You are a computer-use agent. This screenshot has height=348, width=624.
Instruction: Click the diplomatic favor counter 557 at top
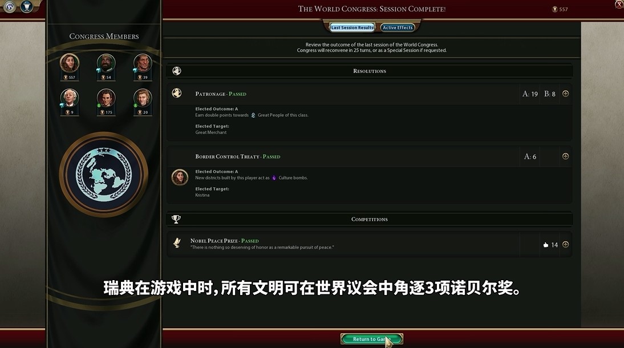[560, 9]
